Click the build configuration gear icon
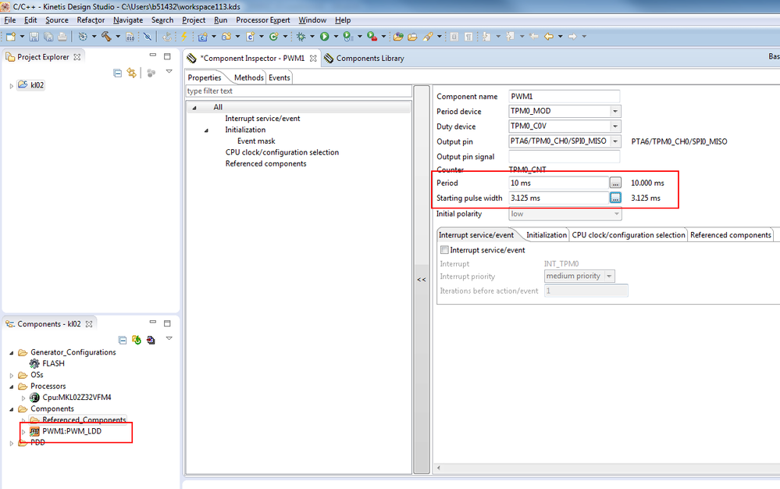 coord(83,36)
